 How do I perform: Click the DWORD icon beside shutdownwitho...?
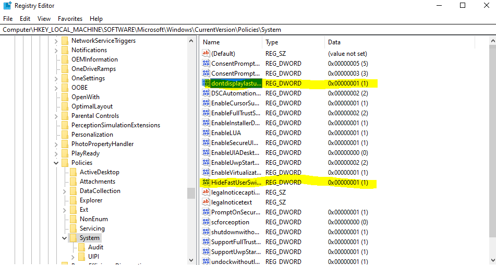pos(206,232)
